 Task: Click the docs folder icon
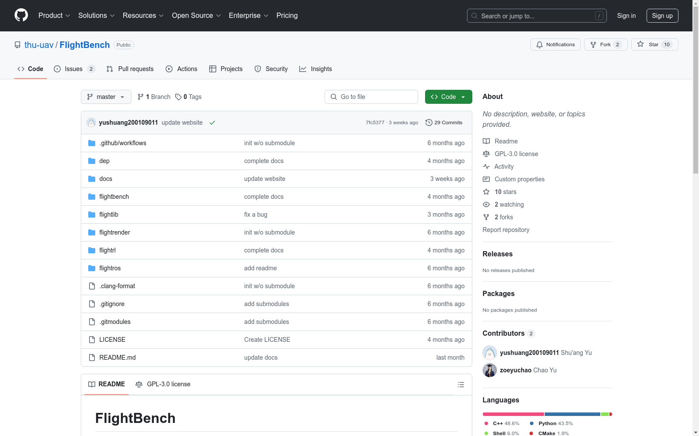[x=92, y=179]
